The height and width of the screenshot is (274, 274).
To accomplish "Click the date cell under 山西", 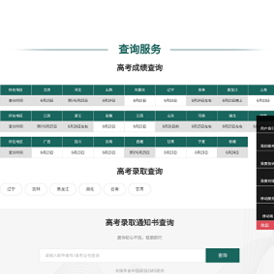I will click(109, 100).
